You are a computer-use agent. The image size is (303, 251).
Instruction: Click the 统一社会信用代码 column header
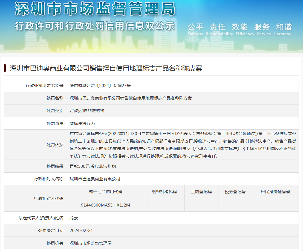pyautogui.click(x=105, y=192)
